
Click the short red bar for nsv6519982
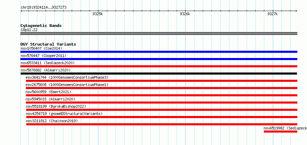click(x=280, y=132)
